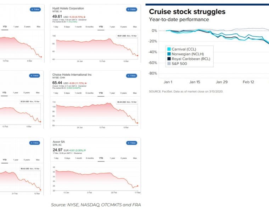269x212 pixels.
Task: Choose Max range on Accor SA chart
Action: coord(134,158)
